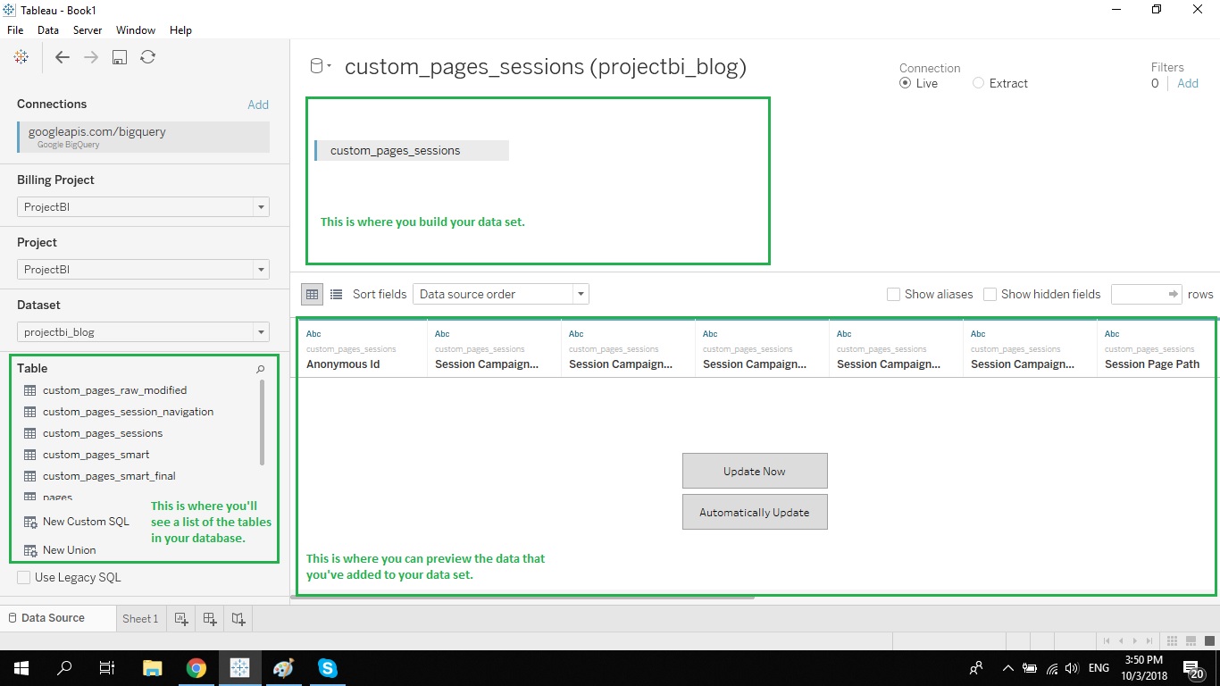Go to previous sheet navigation arrow
The image size is (1220, 686).
1122,640
